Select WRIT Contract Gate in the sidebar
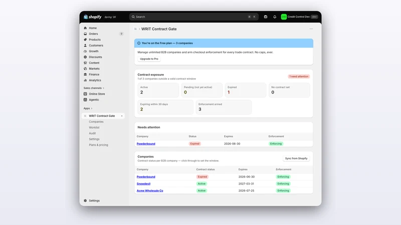 point(103,116)
